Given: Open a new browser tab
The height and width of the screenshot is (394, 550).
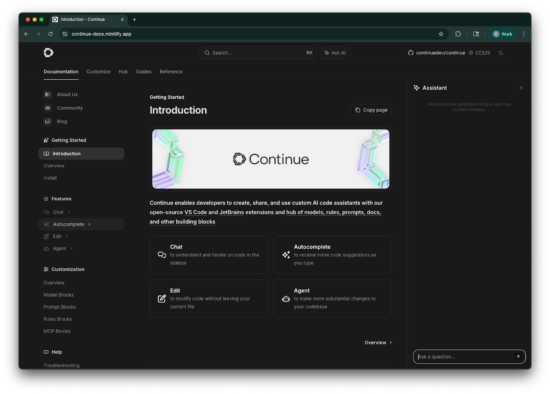Looking at the screenshot, I should [134, 20].
